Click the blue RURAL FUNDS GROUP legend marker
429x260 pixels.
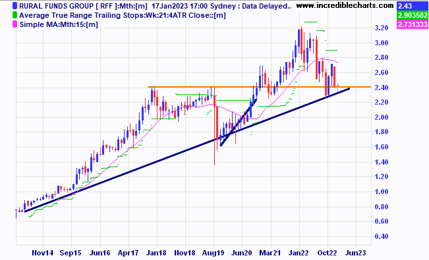tap(15, 6)
